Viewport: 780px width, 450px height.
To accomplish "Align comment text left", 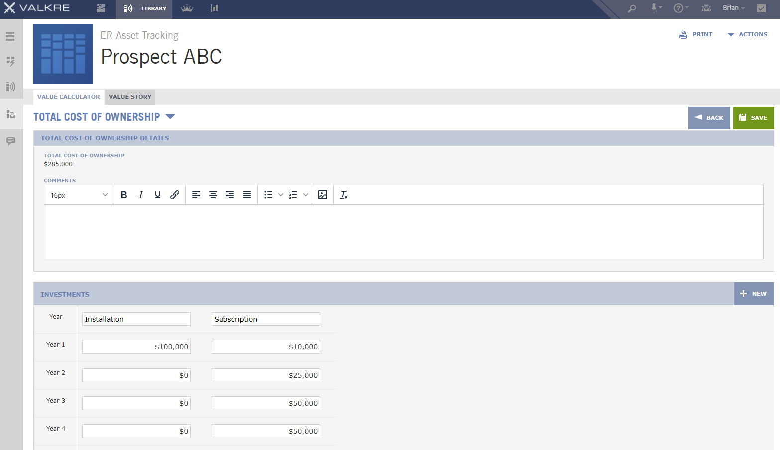I will click(x=196, y=195).
